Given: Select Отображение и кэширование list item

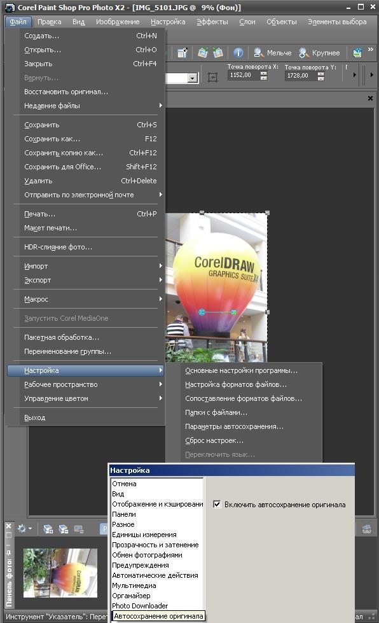Looking at the screenshot, I should pyautogui.click(x=157, y=504).
